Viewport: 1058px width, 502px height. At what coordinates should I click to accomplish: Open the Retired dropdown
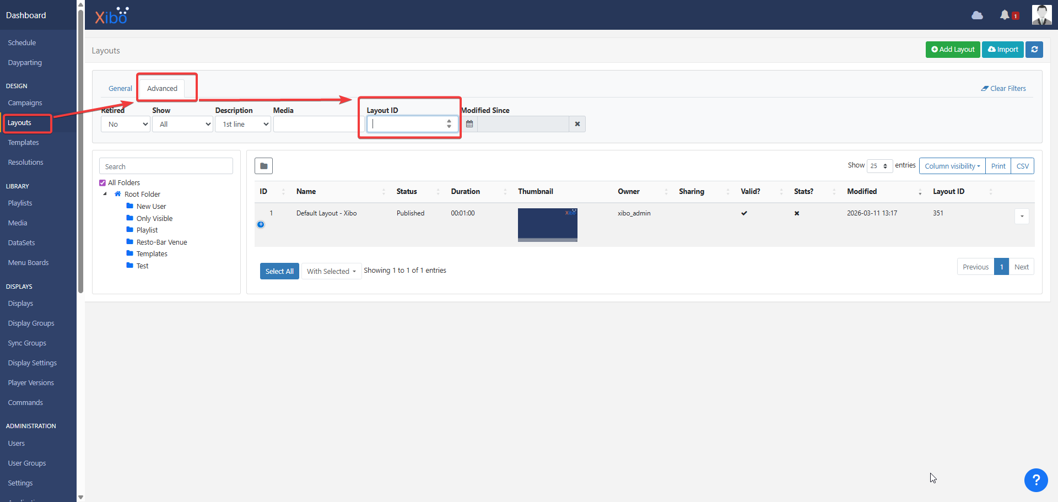coord(125,124)
